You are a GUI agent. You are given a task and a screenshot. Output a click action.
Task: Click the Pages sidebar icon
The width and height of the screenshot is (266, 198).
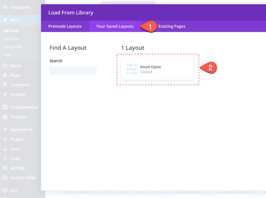(x=5, y=75)
